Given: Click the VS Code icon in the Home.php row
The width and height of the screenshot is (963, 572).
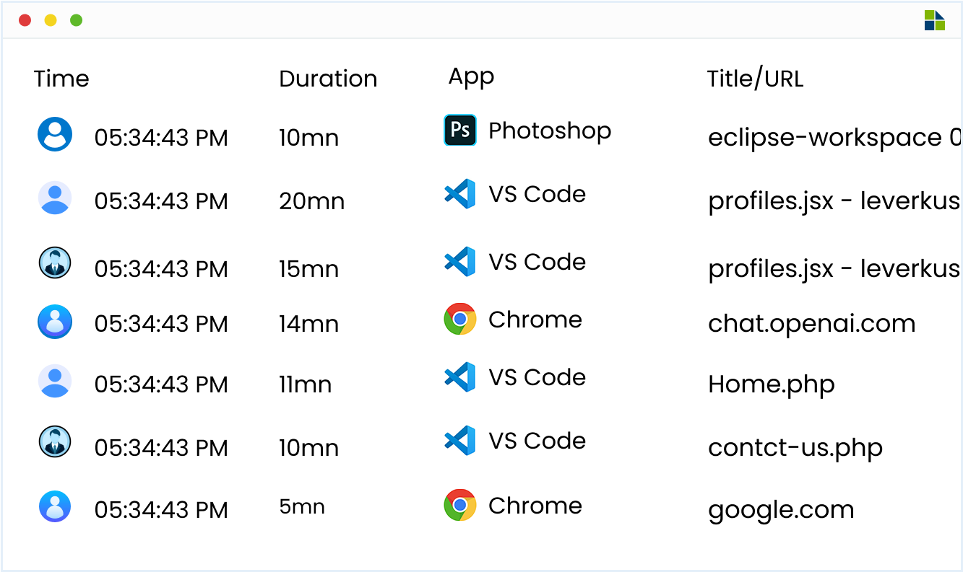Looking at the screenshot, I should pyautogui.click(x=459, y=377).
